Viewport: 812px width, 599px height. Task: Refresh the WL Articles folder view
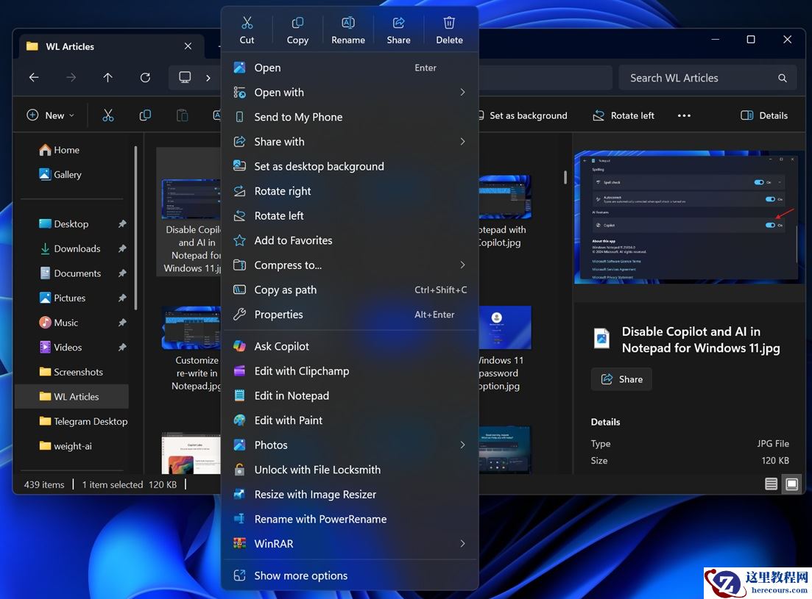[145, 77]
